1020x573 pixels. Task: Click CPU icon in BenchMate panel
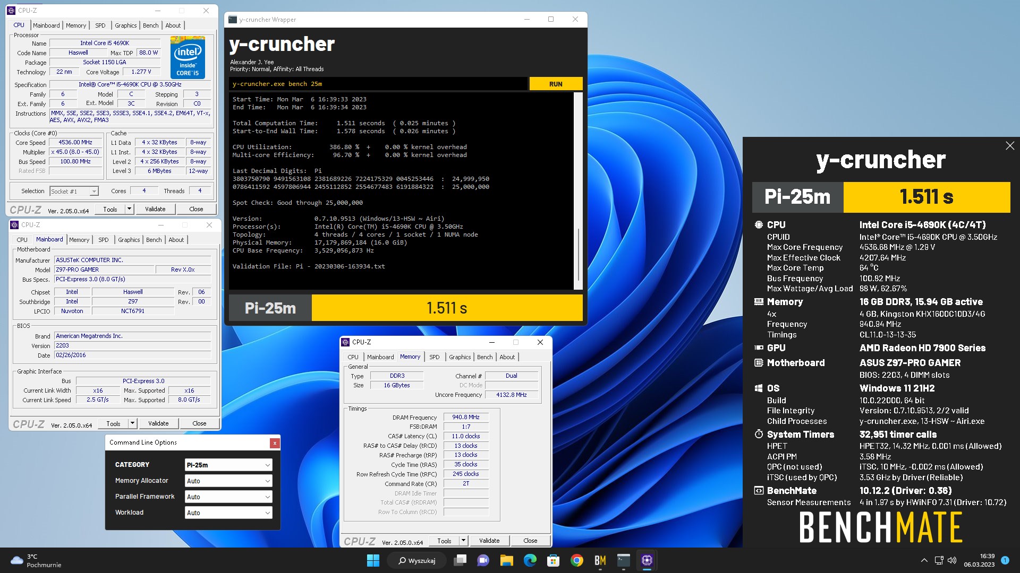pos(759,225)
